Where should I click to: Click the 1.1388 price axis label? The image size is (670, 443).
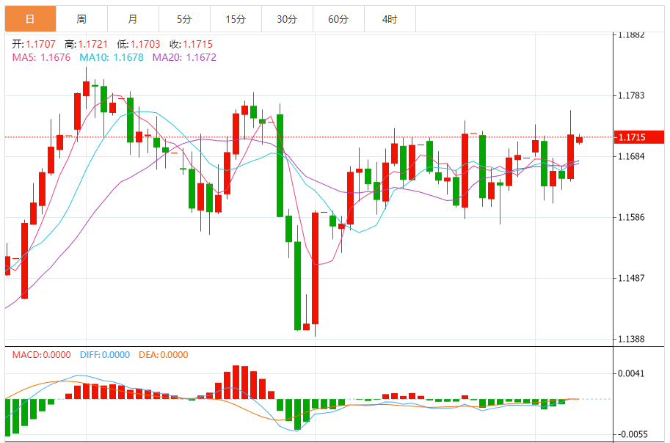click(x=631, y=339)
